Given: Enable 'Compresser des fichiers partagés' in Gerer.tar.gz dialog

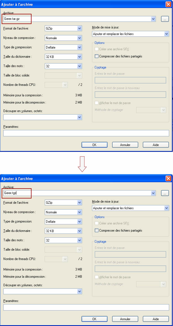Looking at the screenshot, I should pos(96,56).
